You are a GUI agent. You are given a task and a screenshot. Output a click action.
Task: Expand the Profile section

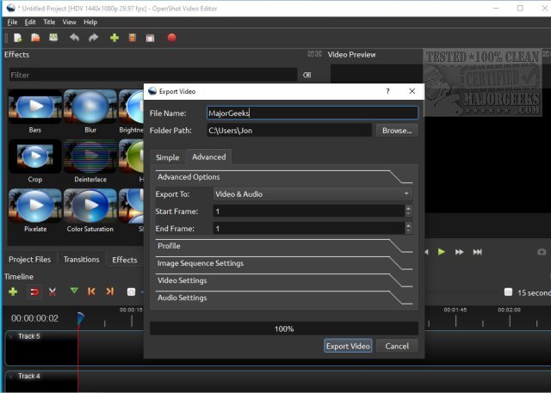coord(169,246)
